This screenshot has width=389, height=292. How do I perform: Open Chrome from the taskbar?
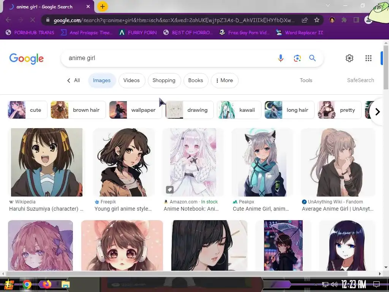27,284
